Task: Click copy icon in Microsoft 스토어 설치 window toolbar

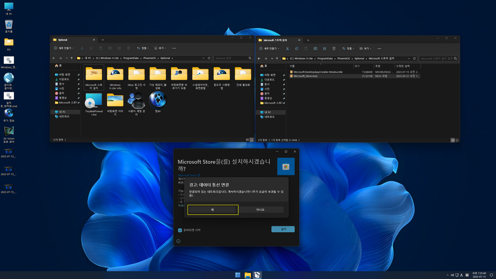Action: coord(297,48)
